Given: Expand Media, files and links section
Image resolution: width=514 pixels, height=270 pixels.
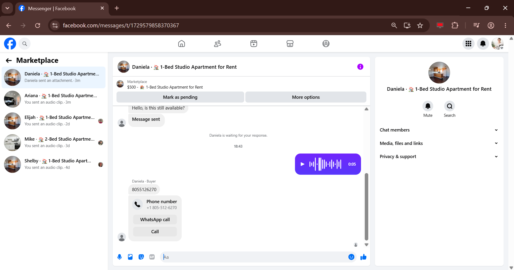Looking at the screenshot, I should 439,143.
